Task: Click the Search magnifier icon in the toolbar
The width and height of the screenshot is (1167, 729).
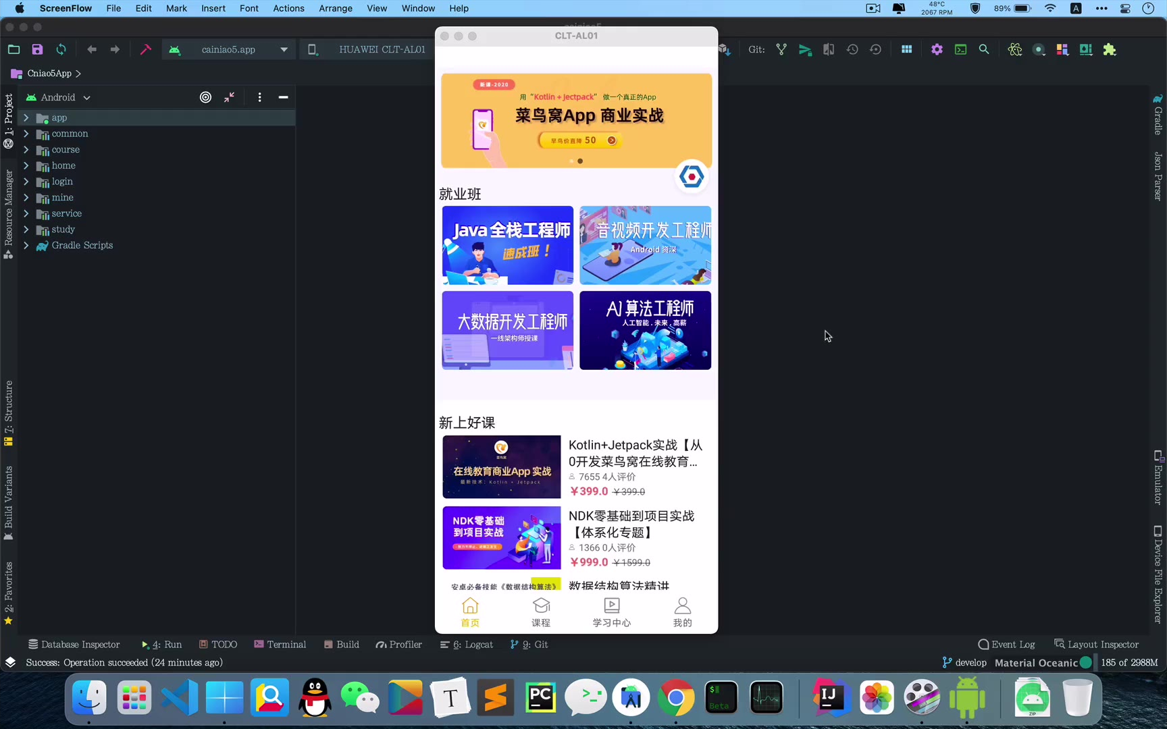Action: 984,49
